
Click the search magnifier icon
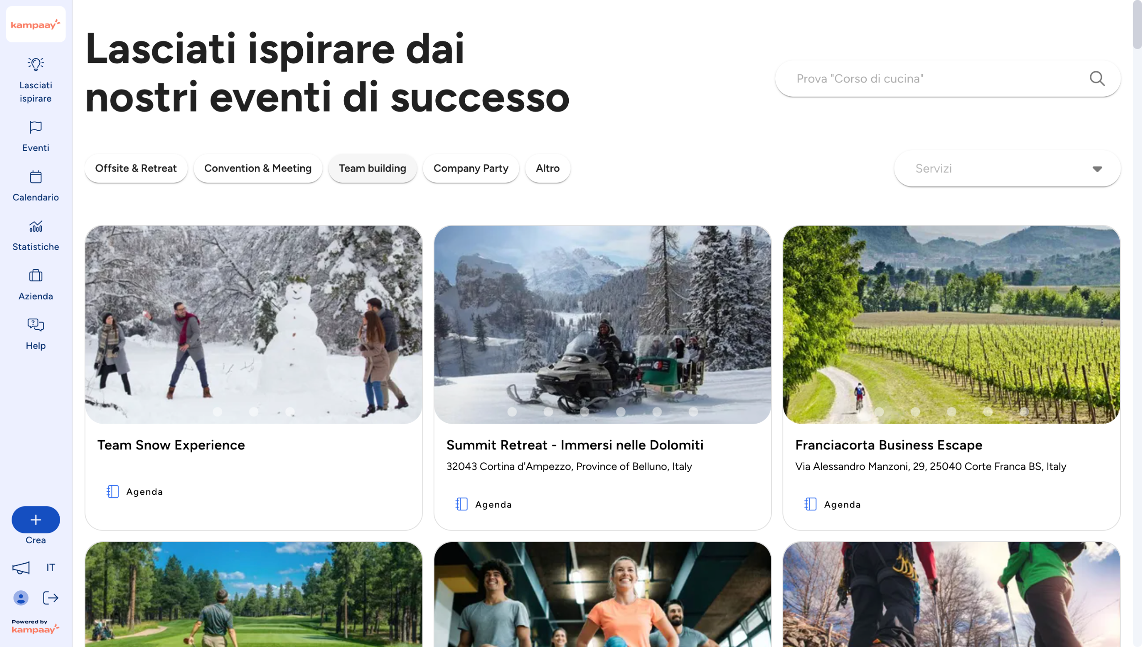pyautogui.click(x=1097, y=78)
